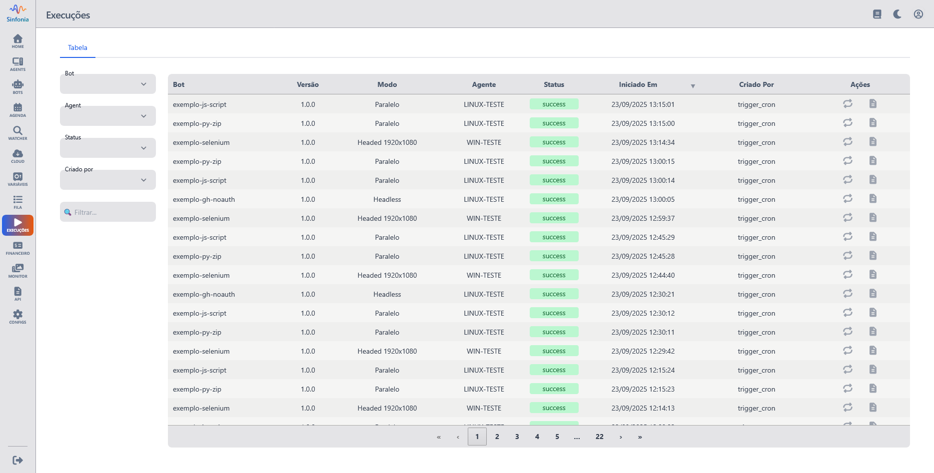
Task: Open Financeiro in the sidebar menu
Action: (17, 248)
